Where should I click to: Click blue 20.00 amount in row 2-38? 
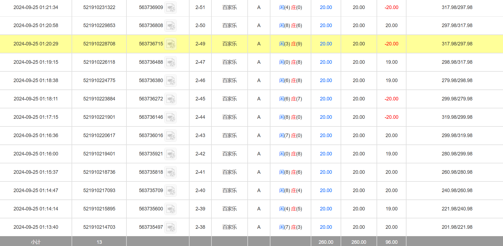pyautogui.click(x=326, y=227)
